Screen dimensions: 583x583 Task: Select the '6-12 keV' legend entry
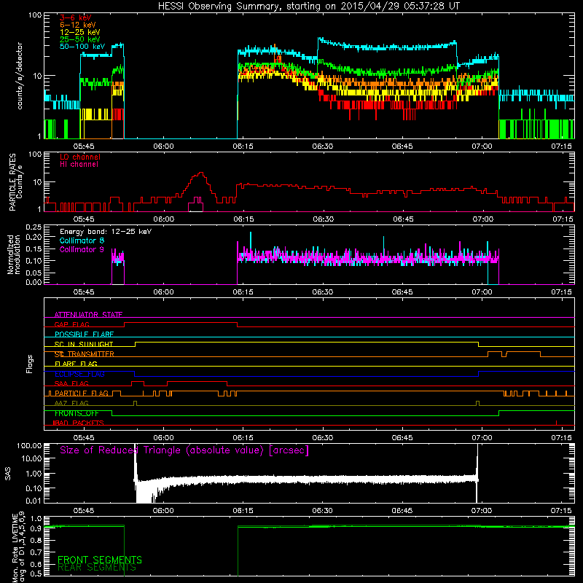click(77, 25)
